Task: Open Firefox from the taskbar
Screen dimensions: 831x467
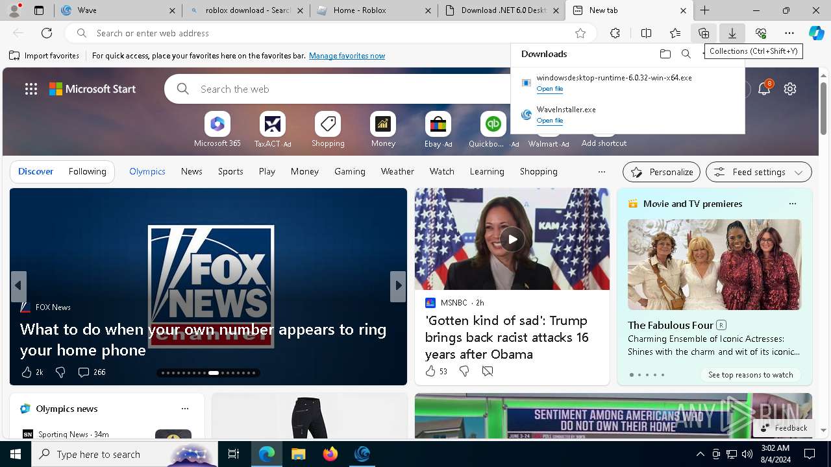Action: [x=330, y=454]
